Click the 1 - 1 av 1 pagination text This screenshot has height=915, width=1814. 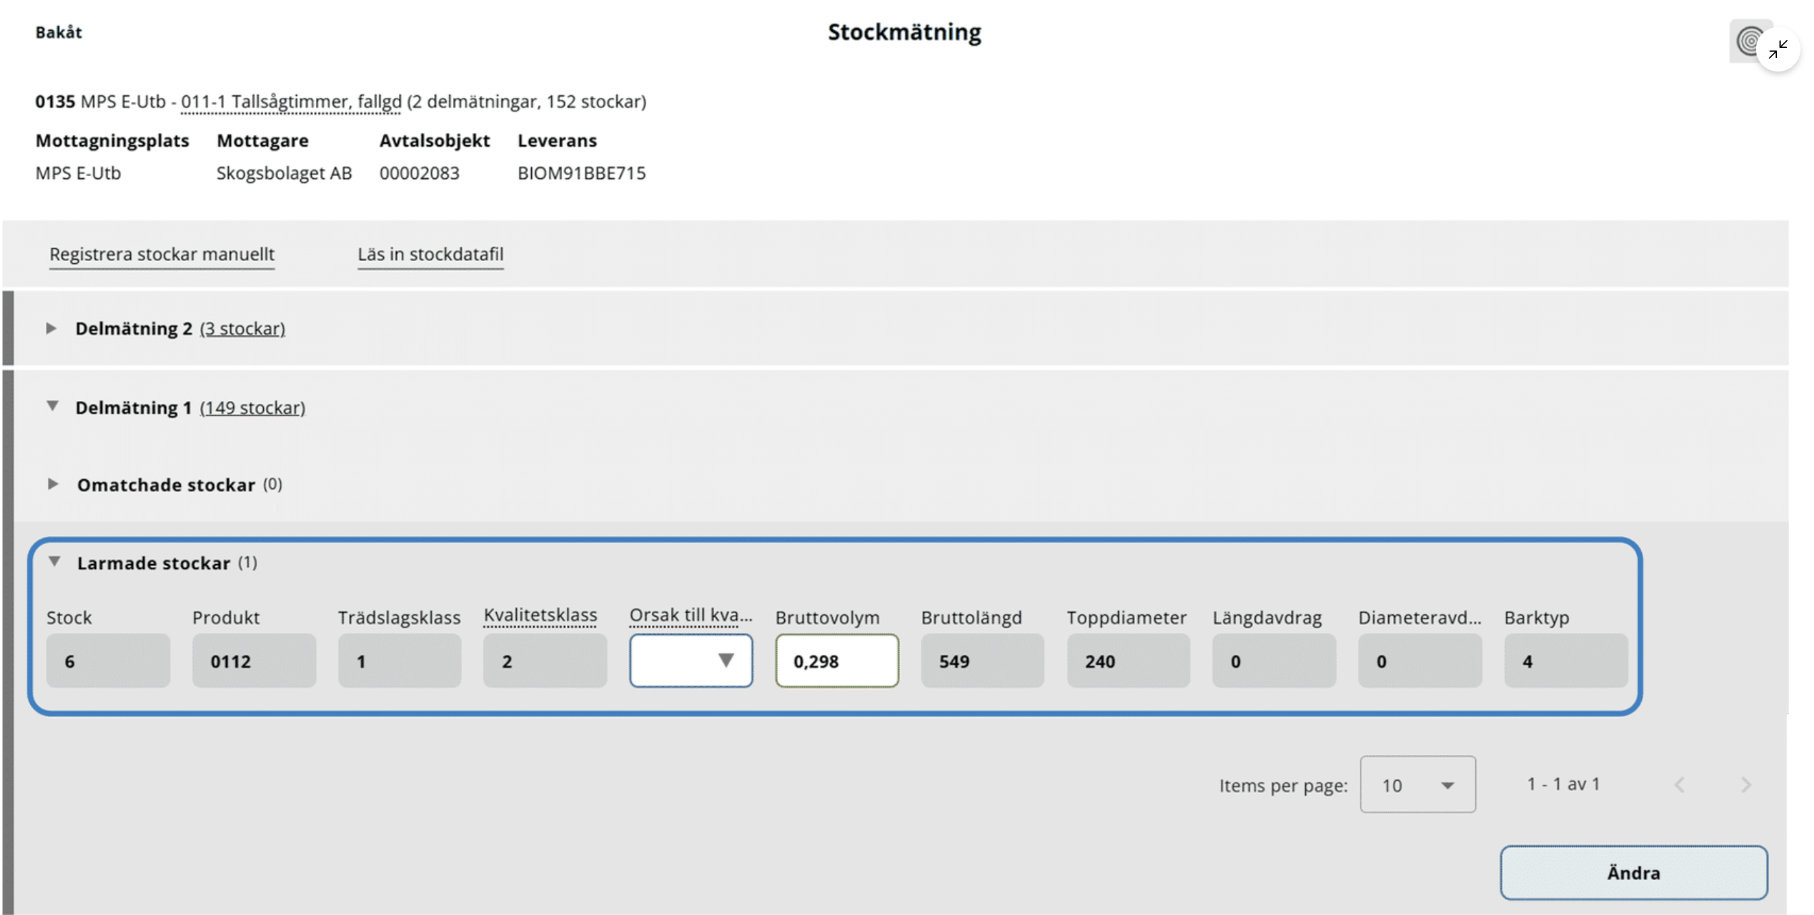tap(1564, 784)
